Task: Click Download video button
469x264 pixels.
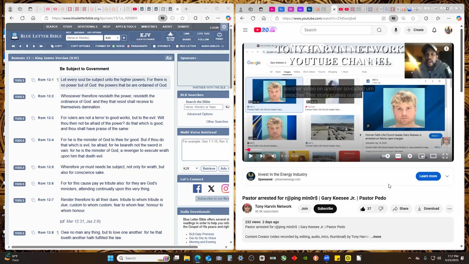Action: tap(428, 209)
